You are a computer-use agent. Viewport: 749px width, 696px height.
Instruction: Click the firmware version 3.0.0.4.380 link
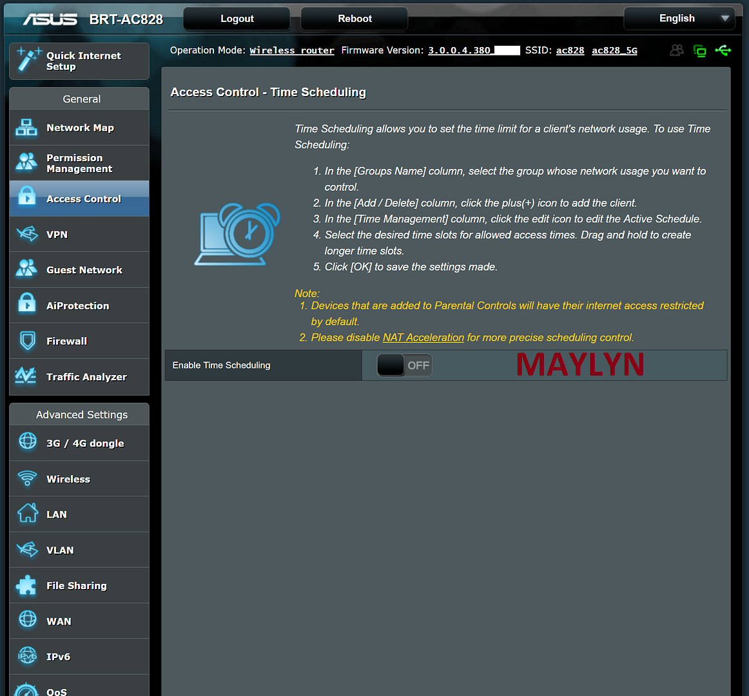coord(474,50)
